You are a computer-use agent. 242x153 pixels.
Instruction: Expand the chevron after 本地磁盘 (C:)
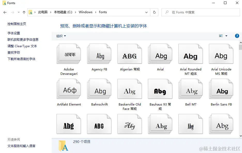click(75, 12)
